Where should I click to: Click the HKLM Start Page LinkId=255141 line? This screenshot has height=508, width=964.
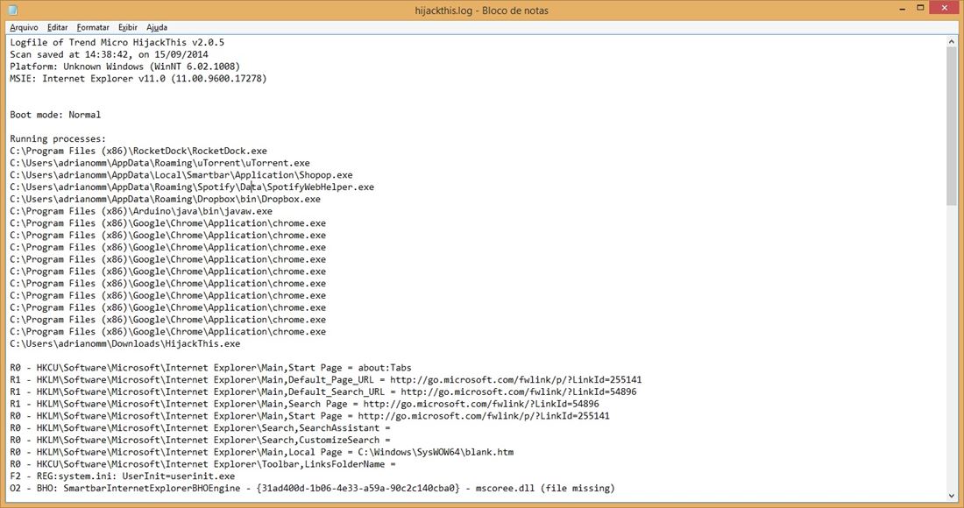click(x=310, y=416)
